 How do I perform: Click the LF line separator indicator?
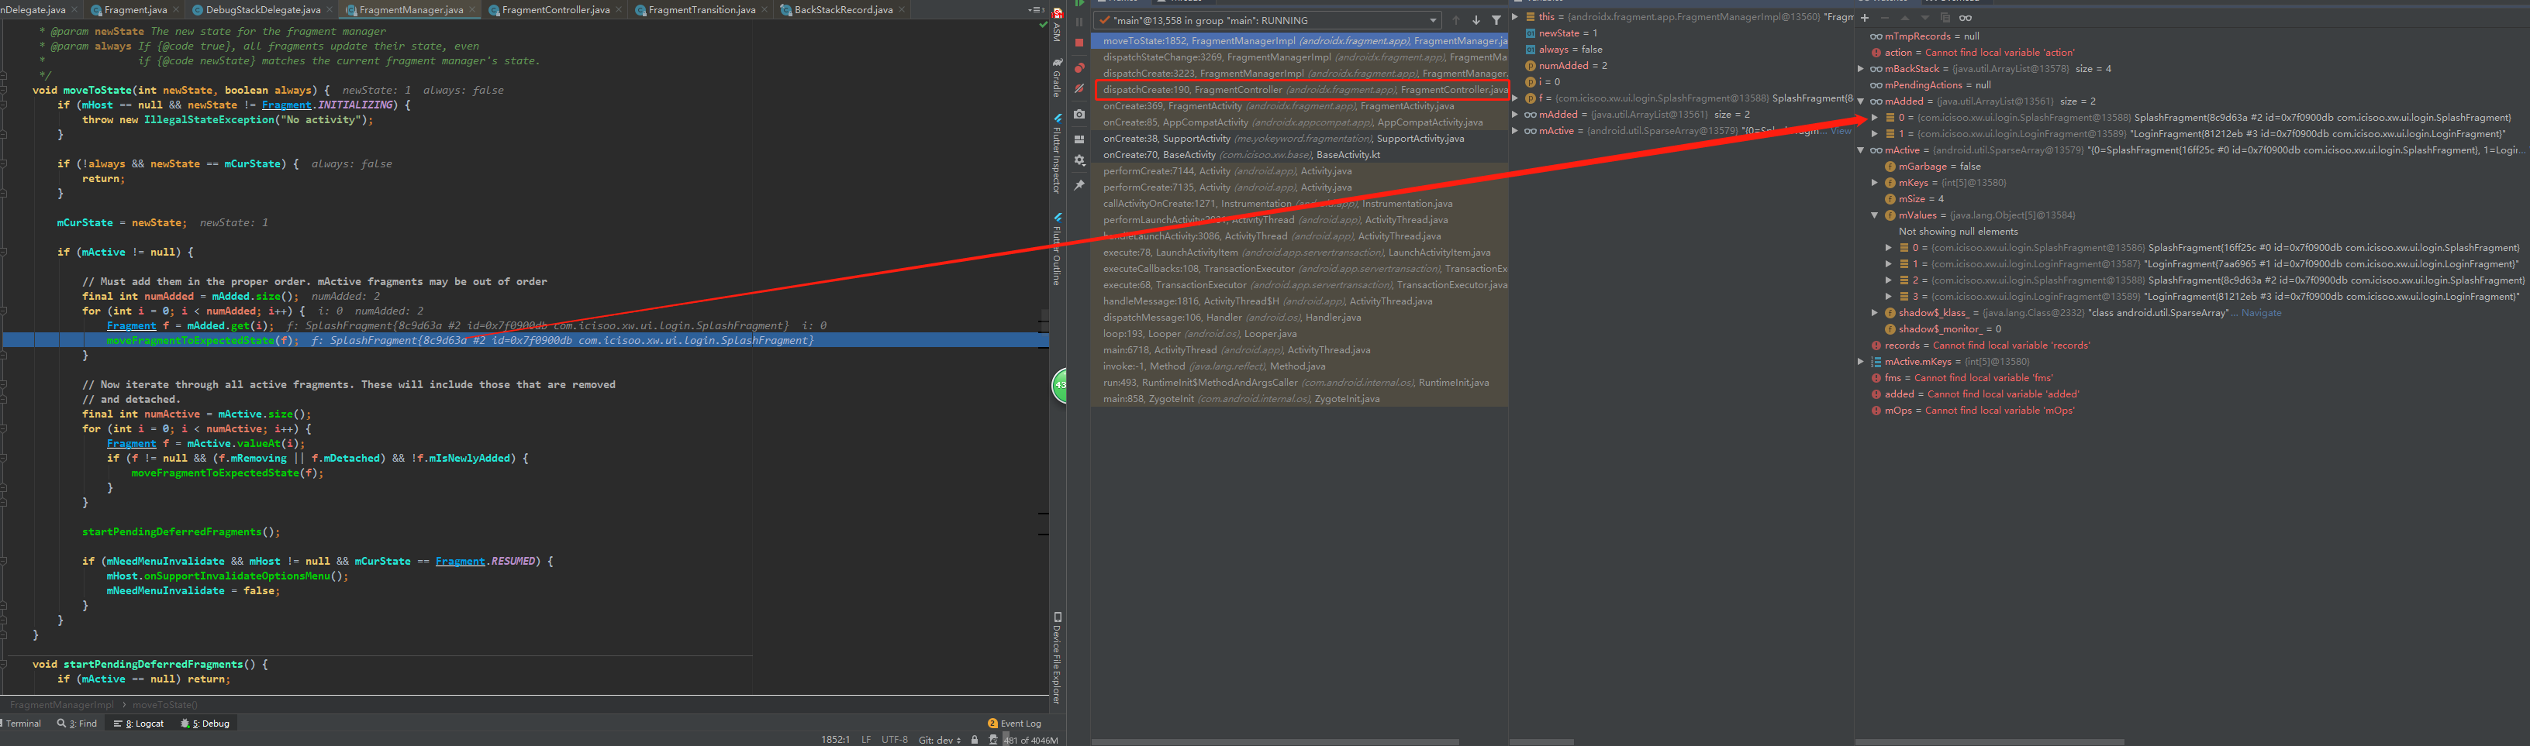pyautogui.click(x=866, y=740)
